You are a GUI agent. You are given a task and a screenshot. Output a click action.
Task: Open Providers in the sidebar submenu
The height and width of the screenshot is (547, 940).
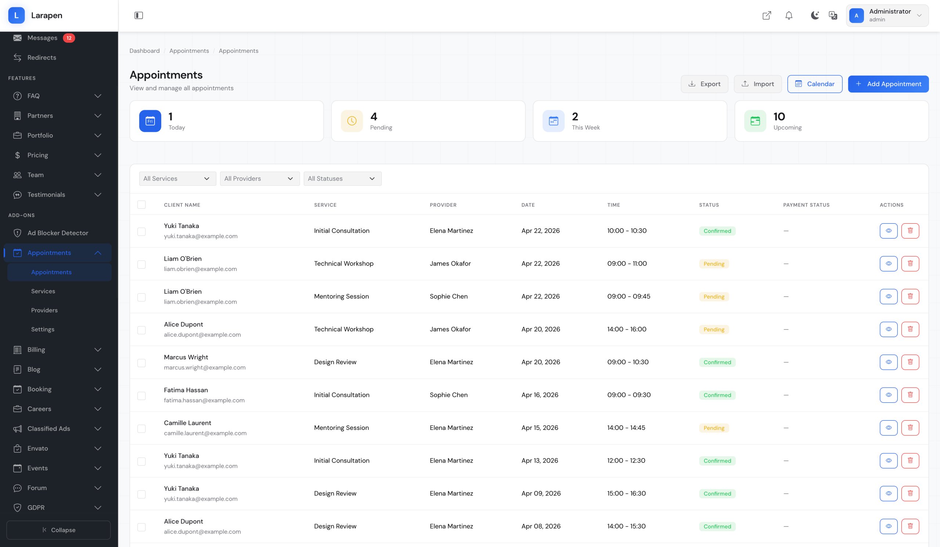pyautogui.click(x=44, y=310)
